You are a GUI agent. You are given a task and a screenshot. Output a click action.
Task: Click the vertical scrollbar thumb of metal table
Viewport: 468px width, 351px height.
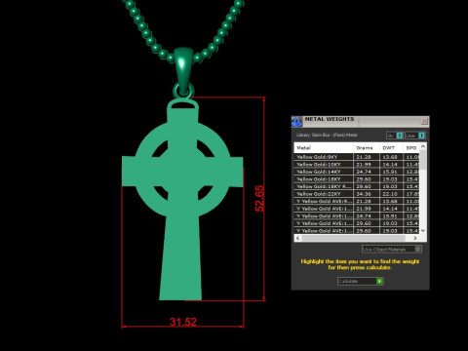pos(423,160)
